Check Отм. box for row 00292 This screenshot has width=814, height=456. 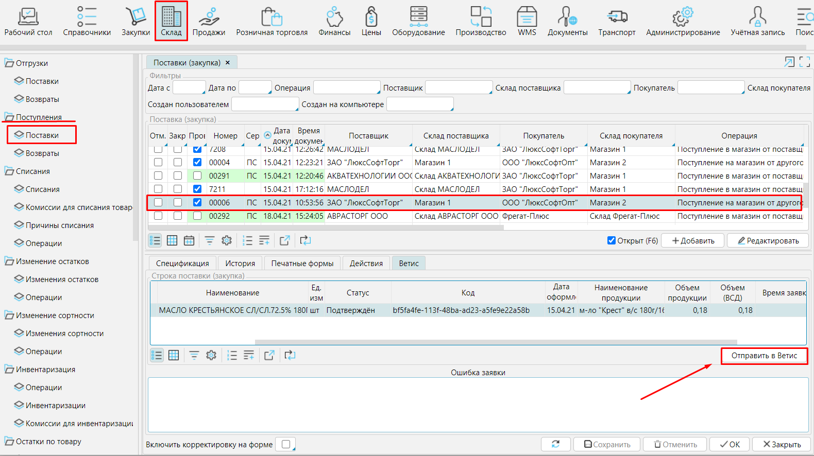tap(158, 216)
